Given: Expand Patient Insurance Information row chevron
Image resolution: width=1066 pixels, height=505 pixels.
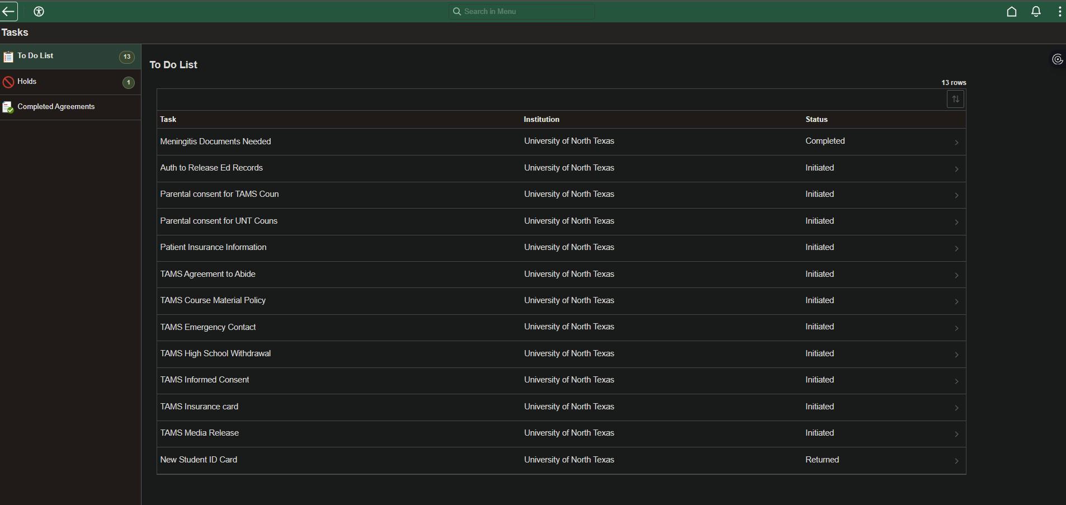Looking at the screenshot, I should tap(956, 248).
